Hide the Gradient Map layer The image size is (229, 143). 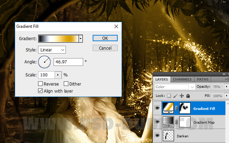click(x=157, y=122)
